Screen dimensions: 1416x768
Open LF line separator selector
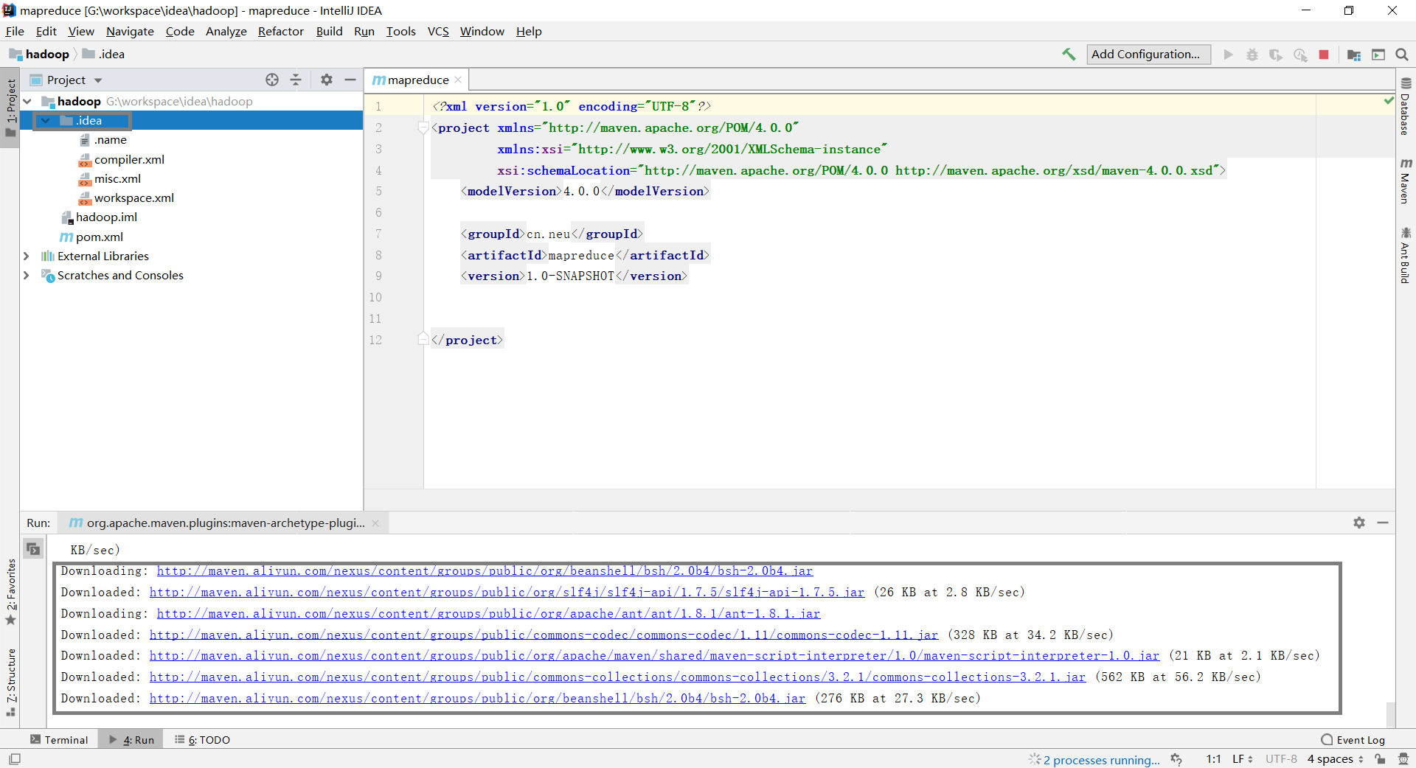click(1243, 759)
